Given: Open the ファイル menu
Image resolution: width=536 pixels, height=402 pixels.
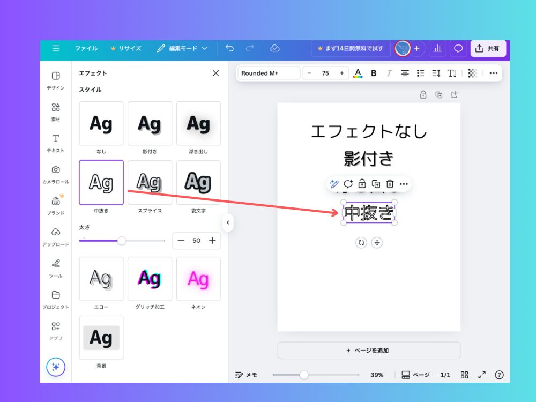Looking at the screenshot, I should point(86,48).
